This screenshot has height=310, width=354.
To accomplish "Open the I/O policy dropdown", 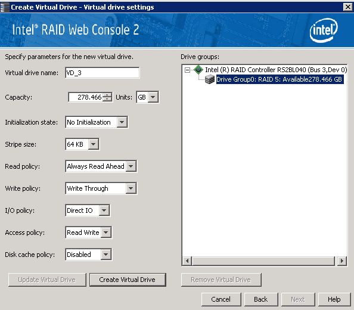I will tap(104, 210).
